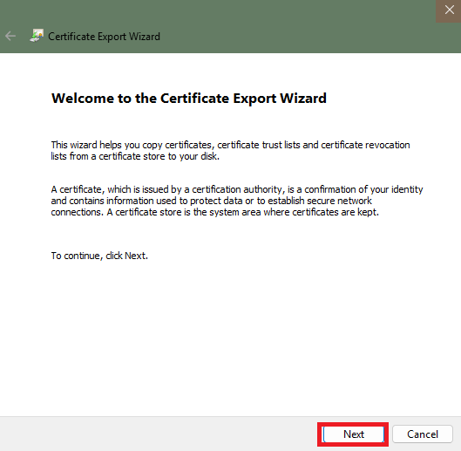Image resolution: width=461 pixels, height=451 pixels.
Task: Click the line starting A certificate, which is issued
Action: click(237, 189)
